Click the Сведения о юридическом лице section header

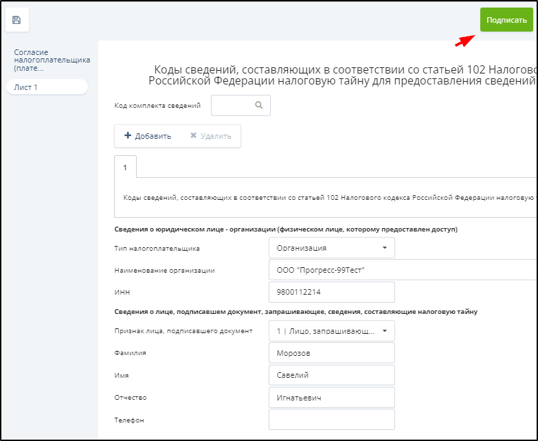tap(286, 229)
